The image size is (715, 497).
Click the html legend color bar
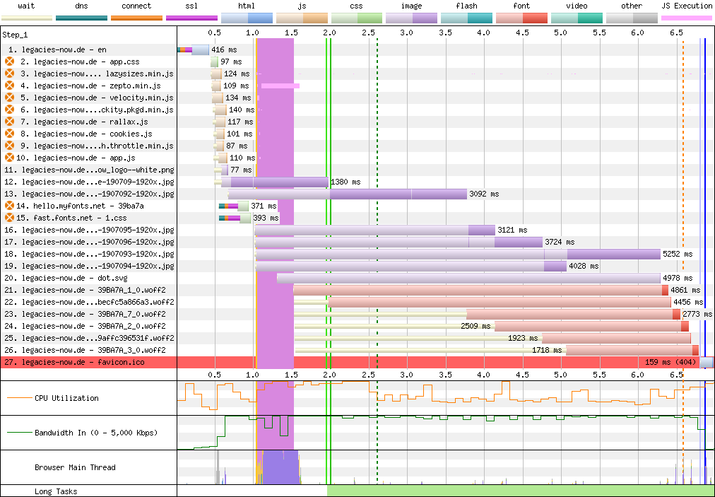pos(247,18)
